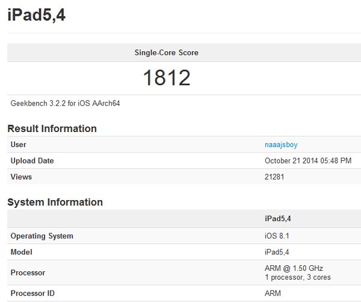This screenshot has height=302, width=361.
Task: Click the Processor row label
Action: point(28,273)
